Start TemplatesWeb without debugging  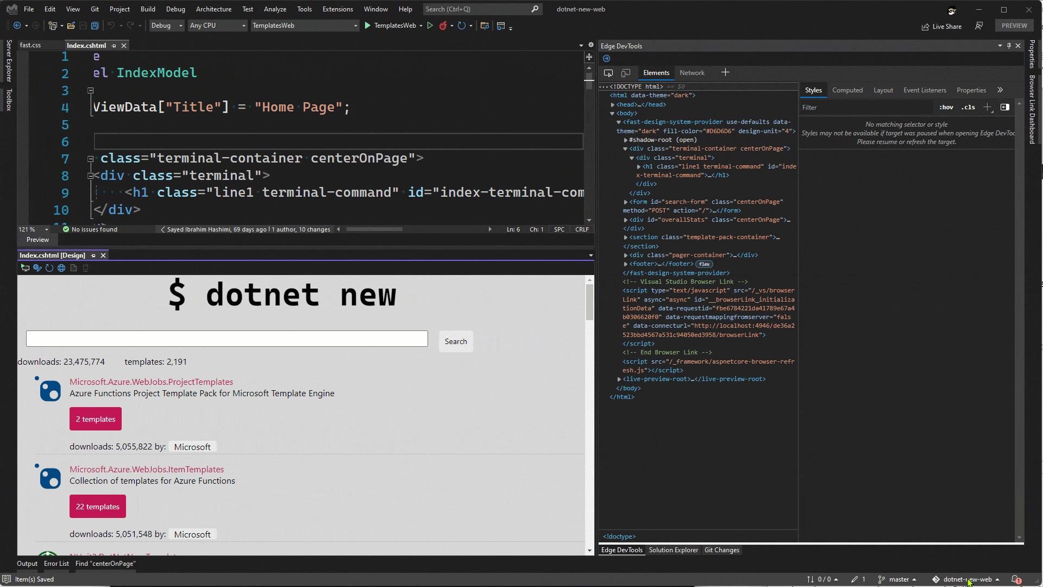coord(430,26)
